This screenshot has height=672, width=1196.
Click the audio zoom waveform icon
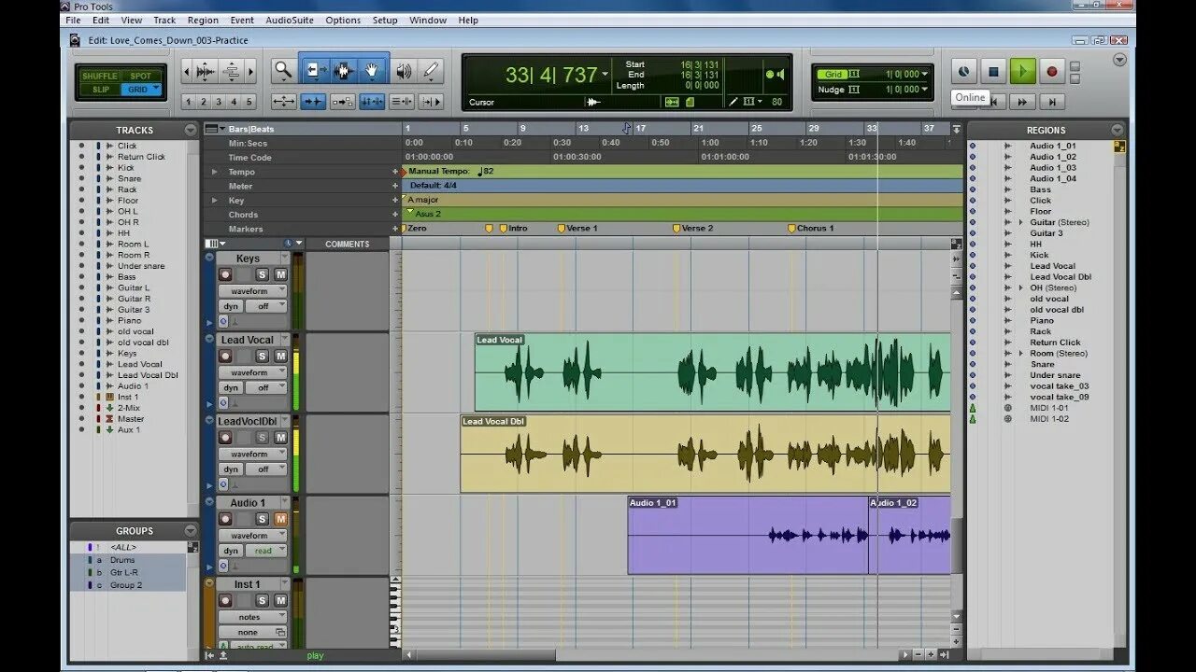coord(206,71)
